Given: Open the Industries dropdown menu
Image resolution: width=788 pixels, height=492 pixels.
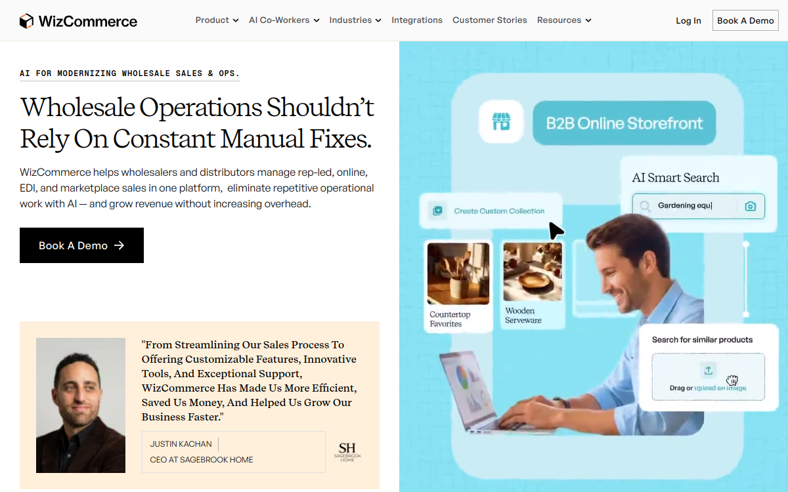Looking at the screenshot, I should (x=355, y=20).
